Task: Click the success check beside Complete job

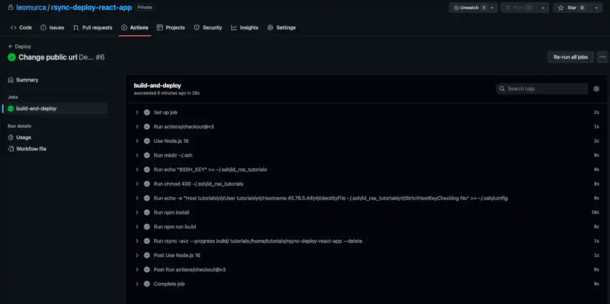Action: click(x=147, y=284)
